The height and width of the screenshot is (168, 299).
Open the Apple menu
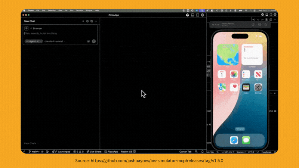(x=24, y=10)
